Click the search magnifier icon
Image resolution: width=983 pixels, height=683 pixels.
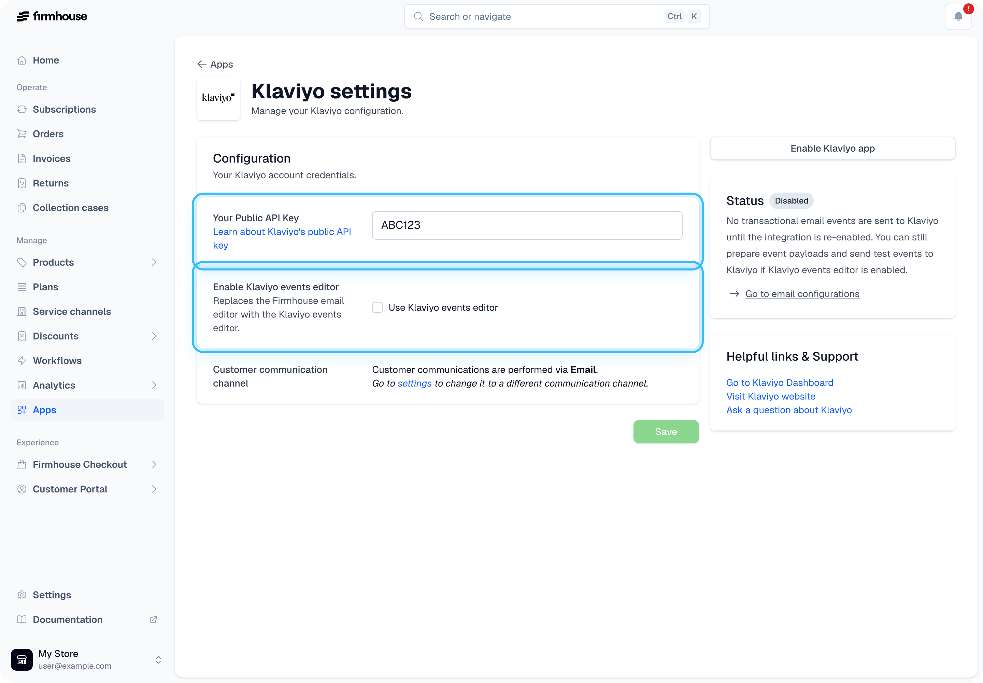coord(418,16)
